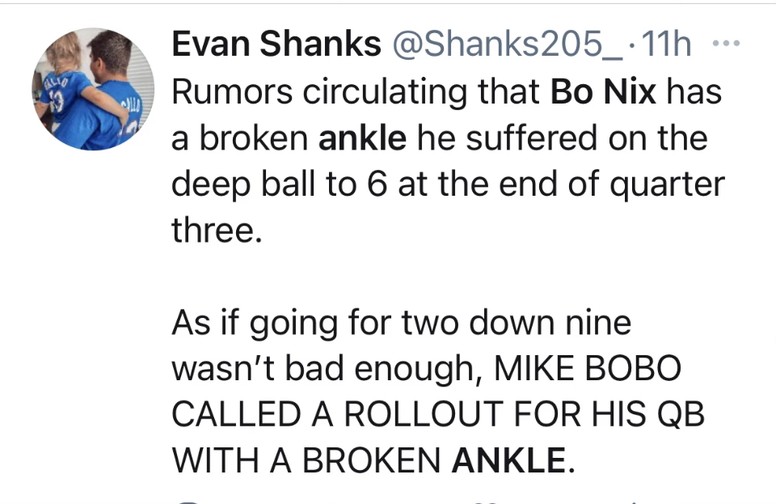Tap the line "As if going for two down nine"

401,324
